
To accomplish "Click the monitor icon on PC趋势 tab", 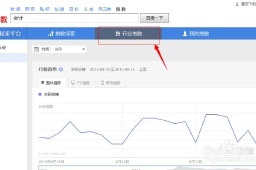I will 73,82.
